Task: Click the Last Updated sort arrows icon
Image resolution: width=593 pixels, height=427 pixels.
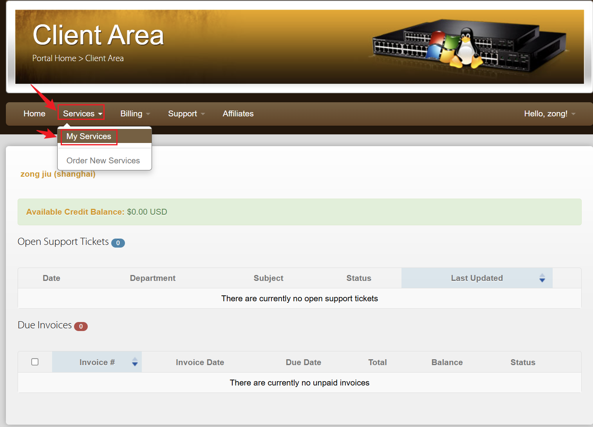Action: pyautogui.click(x=542, y=278)
